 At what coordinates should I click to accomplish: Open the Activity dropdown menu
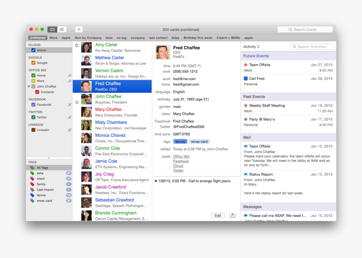(251, 47)
